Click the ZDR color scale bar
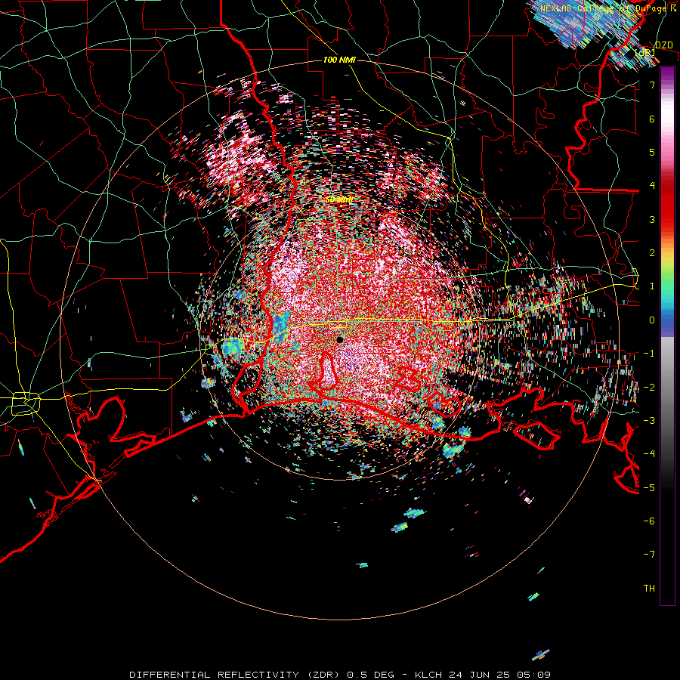Viewport: 680px width, 680px height. 667,335
